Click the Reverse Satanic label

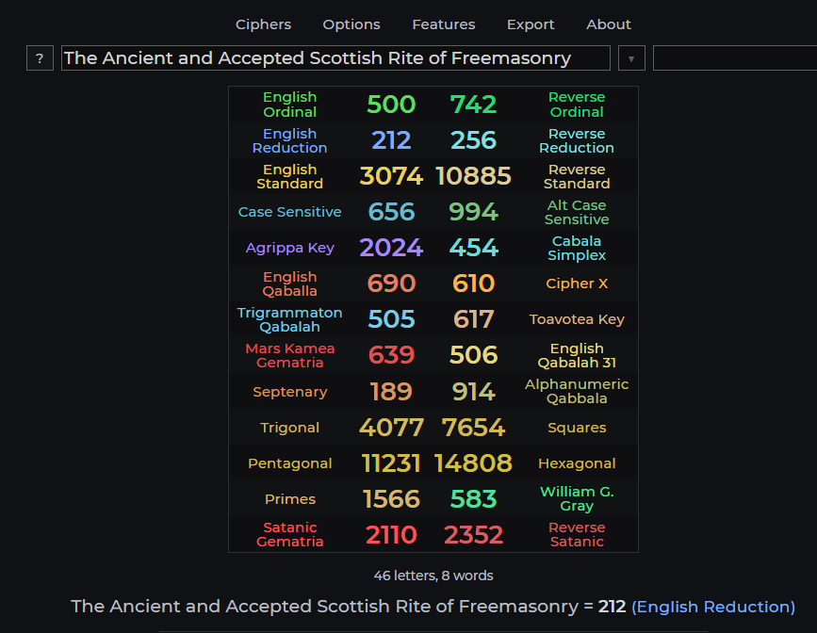(x=577, y=534)
